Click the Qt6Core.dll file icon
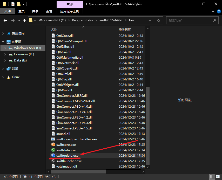 (x=53, y=36)
